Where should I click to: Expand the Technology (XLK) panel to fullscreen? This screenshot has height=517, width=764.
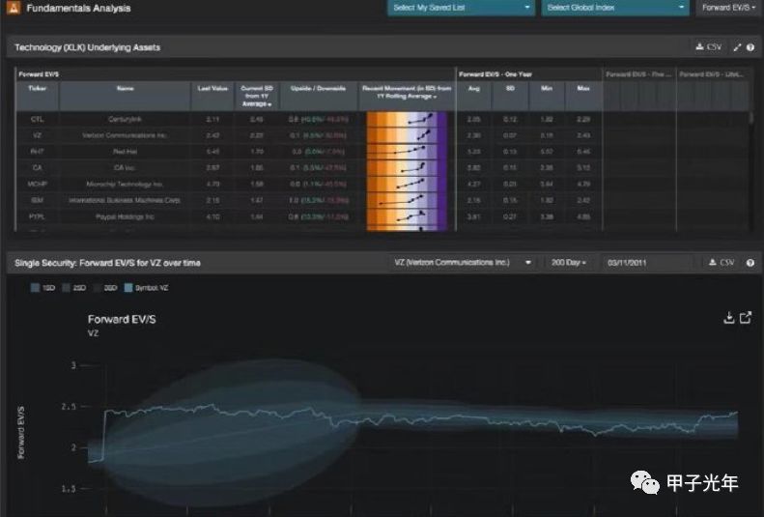[737, 47]
